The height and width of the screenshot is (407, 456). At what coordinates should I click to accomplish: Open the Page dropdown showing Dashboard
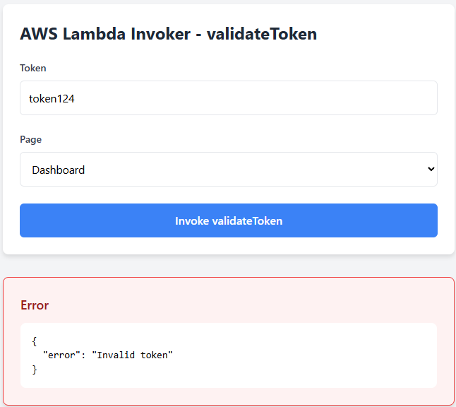click(x=228, y=170)
